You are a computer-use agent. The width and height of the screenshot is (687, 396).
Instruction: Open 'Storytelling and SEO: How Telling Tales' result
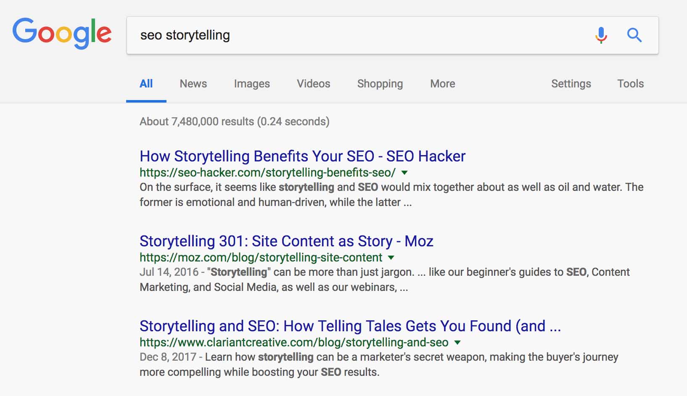(350, 326)
